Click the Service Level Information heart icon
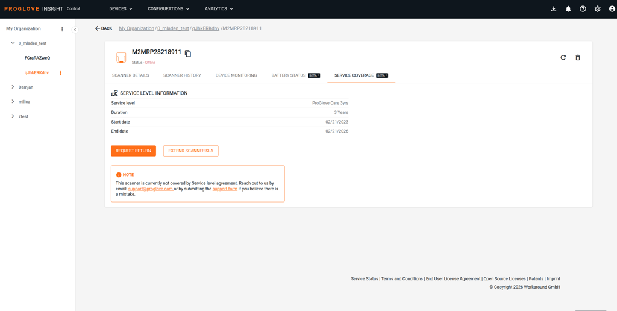The width and height of the screenshot is (617, 311). [114, 93]
